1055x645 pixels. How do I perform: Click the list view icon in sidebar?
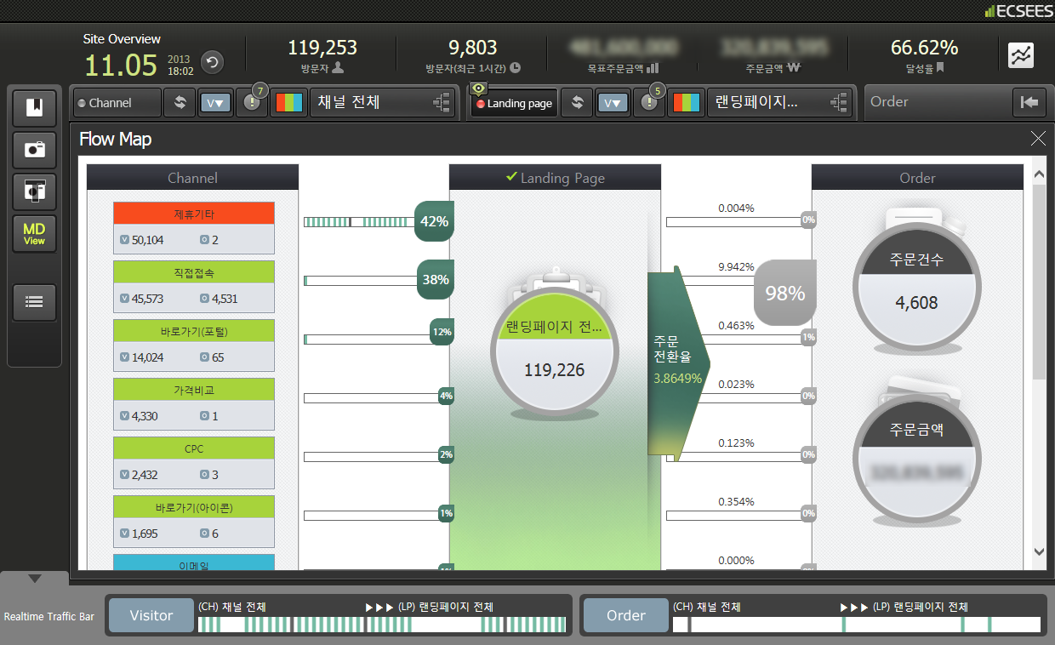click(x=35, y=301)
